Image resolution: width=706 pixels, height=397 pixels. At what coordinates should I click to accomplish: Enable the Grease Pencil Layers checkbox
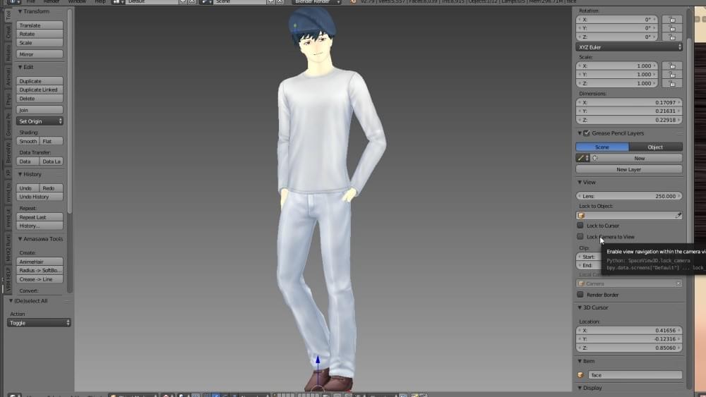[x=586, y=133]
